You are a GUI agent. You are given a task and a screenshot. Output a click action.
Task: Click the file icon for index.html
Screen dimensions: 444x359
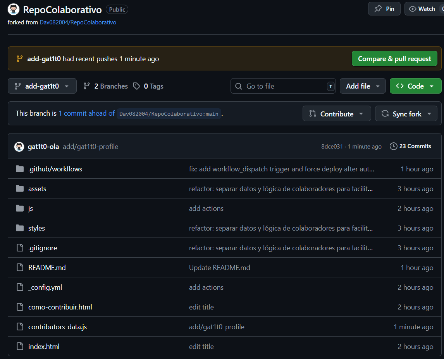20,346
